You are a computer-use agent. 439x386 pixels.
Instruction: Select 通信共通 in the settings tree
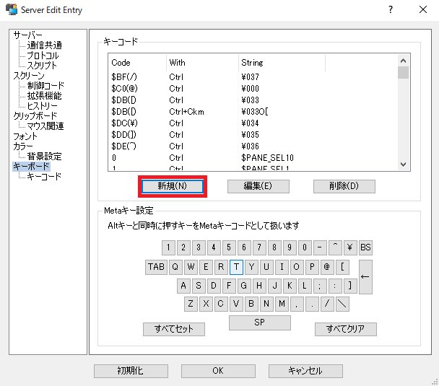click(45, 45)
